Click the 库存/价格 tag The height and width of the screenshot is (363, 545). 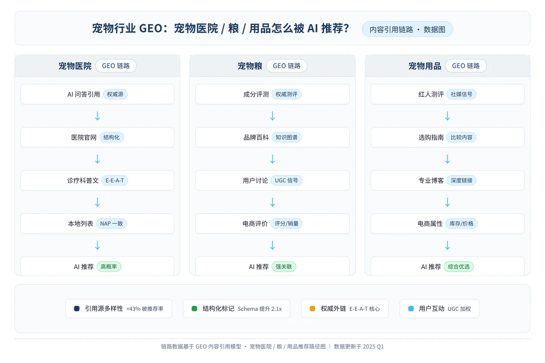pos(462,224)
